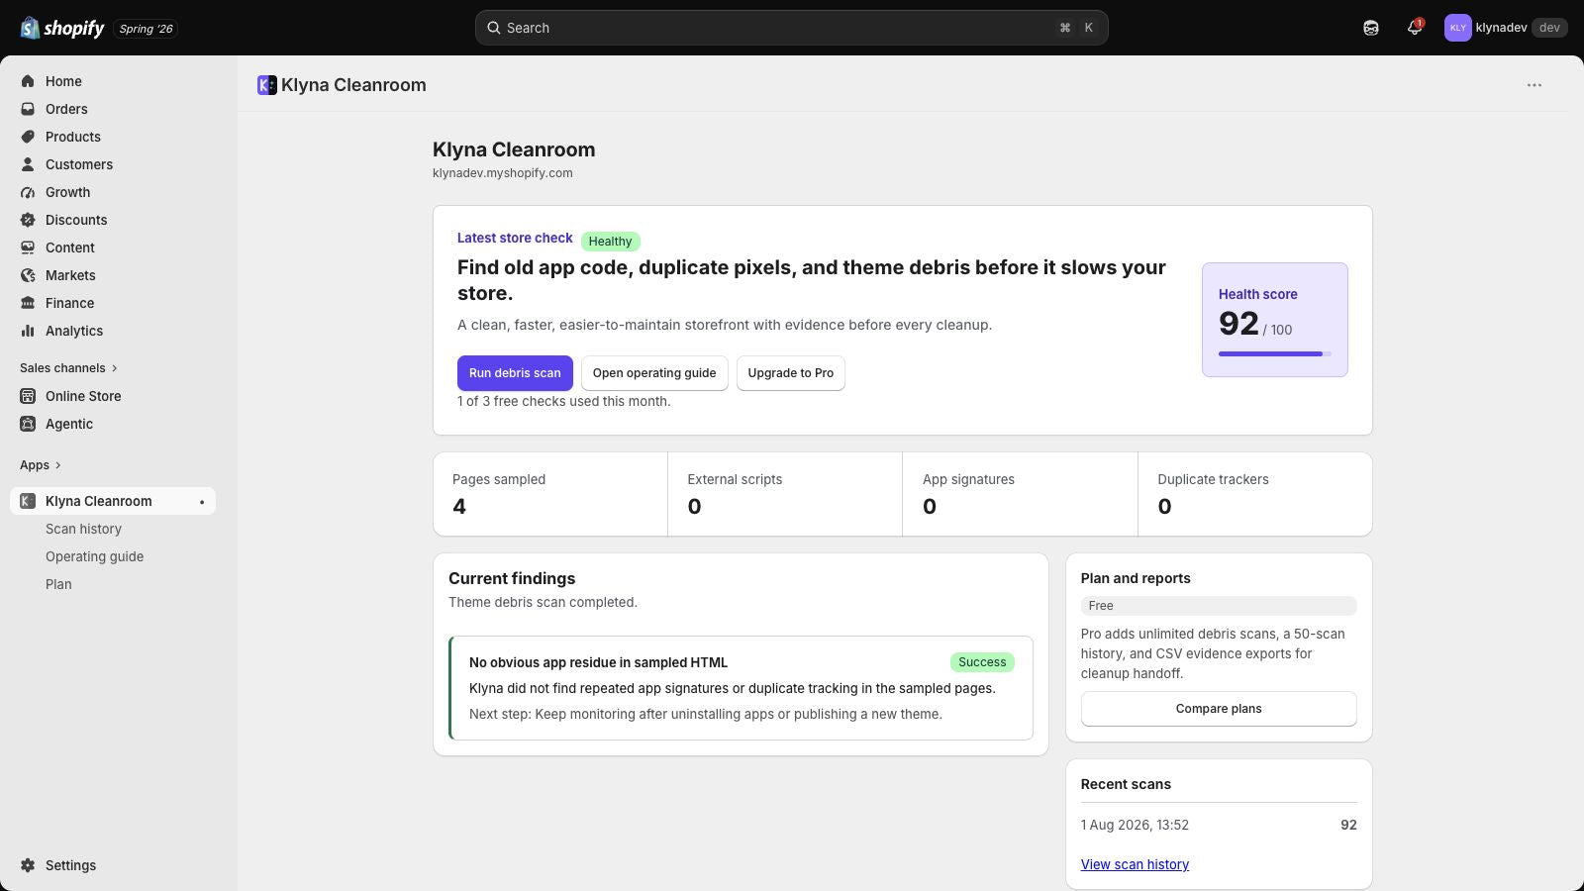Click the Customers person icon
The image size is (1584, 891).
click(28, 164)
